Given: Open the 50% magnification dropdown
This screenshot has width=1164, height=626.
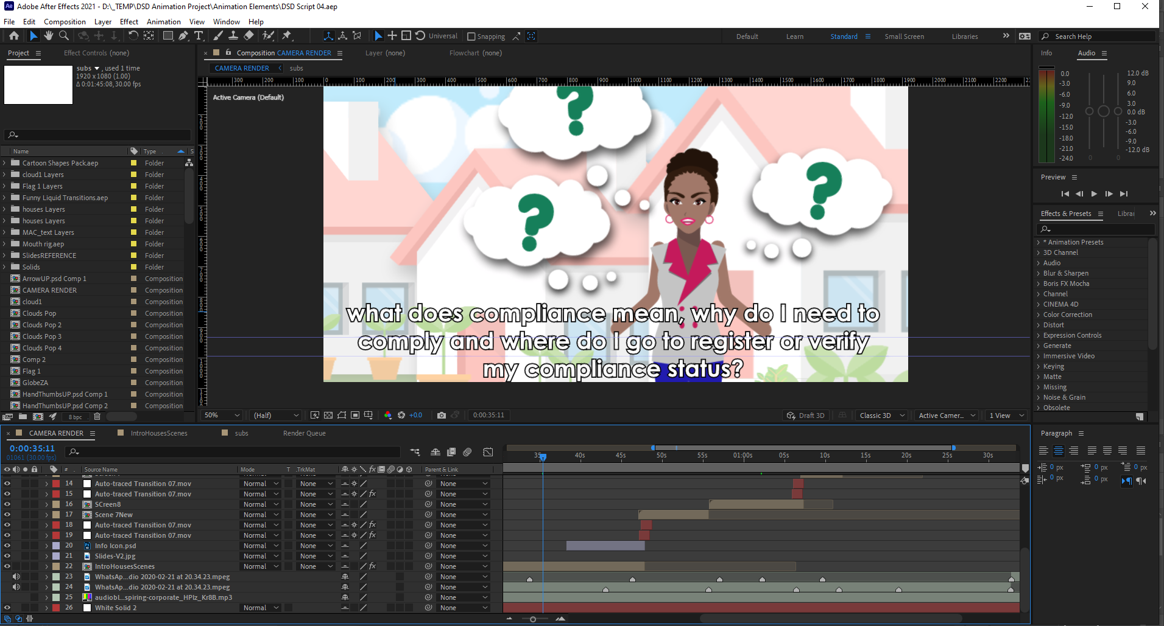Looking at the screenshot, I should coord(222,416).
